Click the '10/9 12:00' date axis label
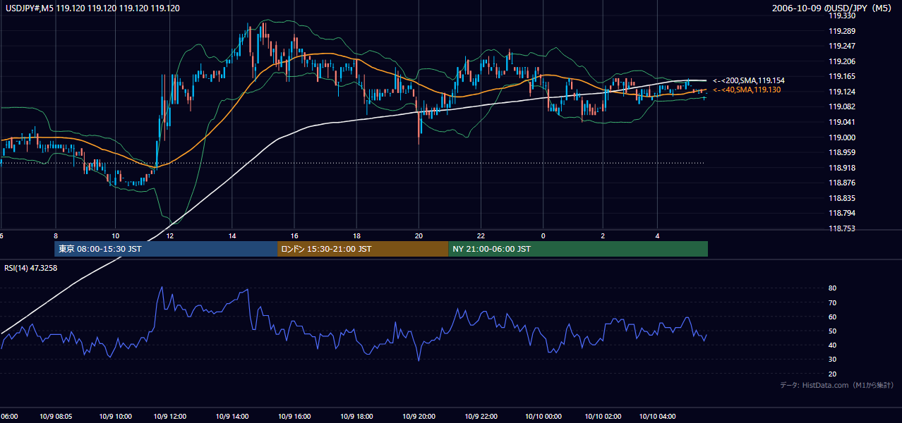This screenshot has height=423, width=902. tap(170, 417)
